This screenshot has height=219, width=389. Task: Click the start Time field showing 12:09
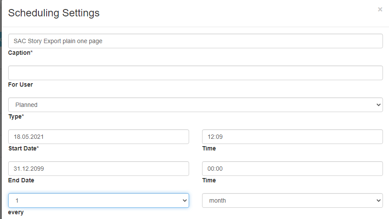click(x=292, y=137)
